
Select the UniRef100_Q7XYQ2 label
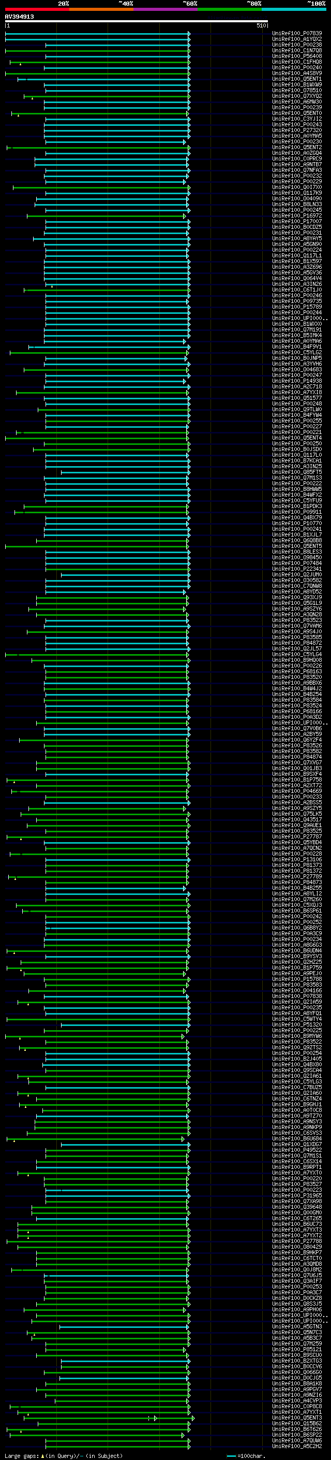tap(297, 96)
